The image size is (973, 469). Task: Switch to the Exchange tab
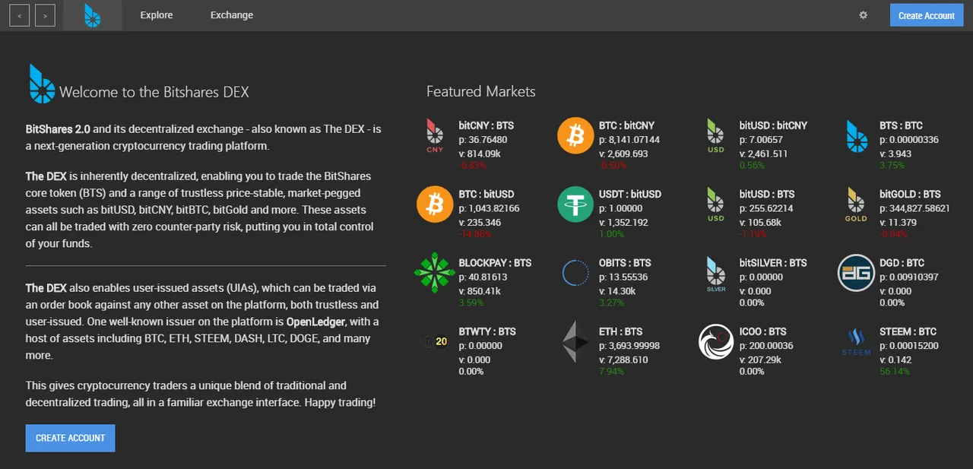pyautogui.click(x=232, y=15)
